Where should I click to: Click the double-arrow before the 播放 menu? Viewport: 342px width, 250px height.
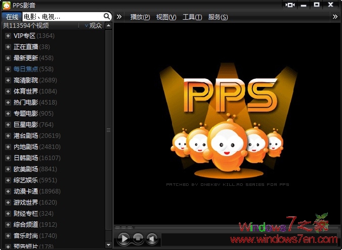tap(119, 17)
